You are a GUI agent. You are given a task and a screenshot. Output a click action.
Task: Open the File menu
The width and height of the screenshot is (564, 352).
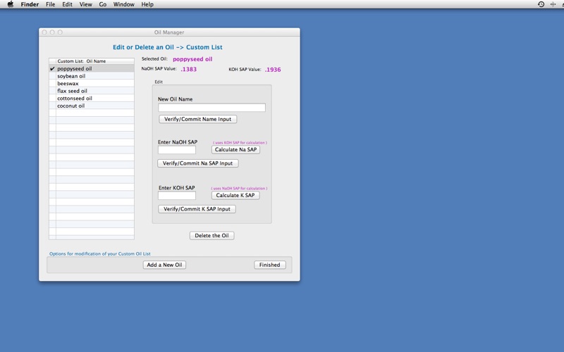[x=50, y=4]
